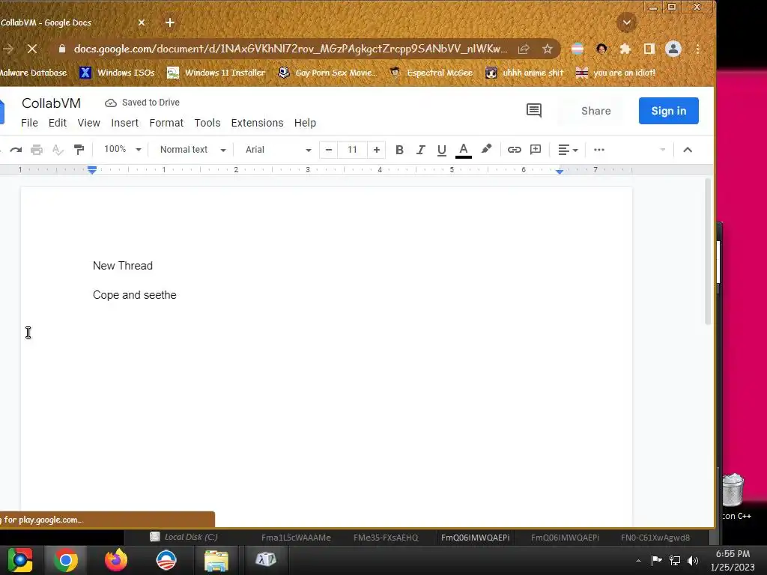
Task: Toggle italic formatting
Action: [421, 150]
